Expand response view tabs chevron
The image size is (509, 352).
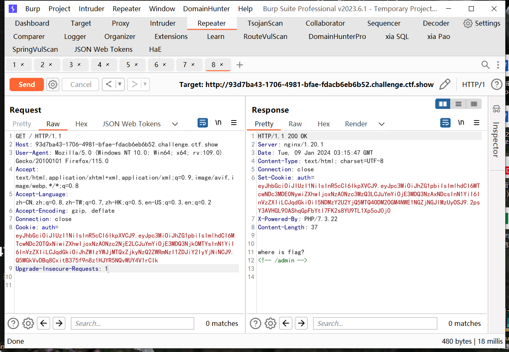[x=381, y=124]
